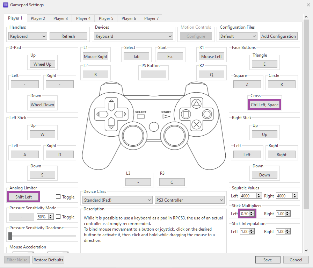Click the PS button on controller diagram
The height and width of the screenshot is (268, 313).
[x=154, y=127]
